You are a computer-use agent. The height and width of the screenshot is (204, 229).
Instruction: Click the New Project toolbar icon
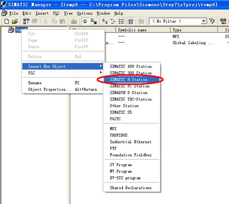click(6, 22)
